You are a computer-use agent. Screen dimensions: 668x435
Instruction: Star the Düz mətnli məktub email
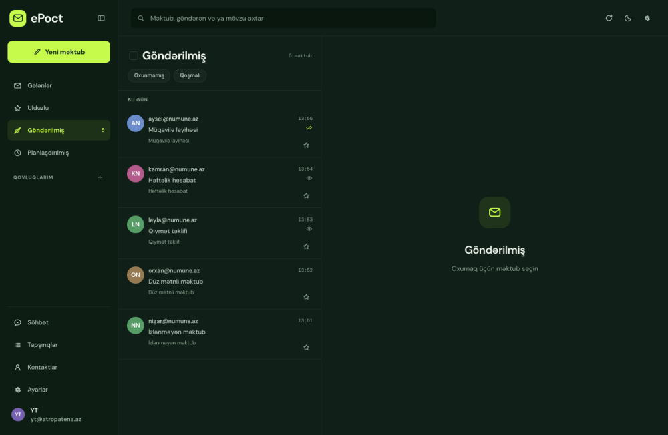[307, 297]
